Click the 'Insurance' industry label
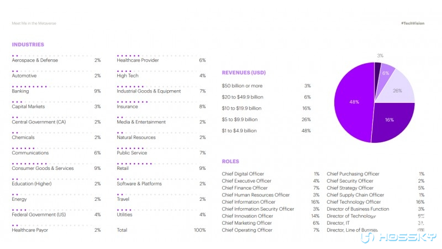 click(x=128, y=106)
